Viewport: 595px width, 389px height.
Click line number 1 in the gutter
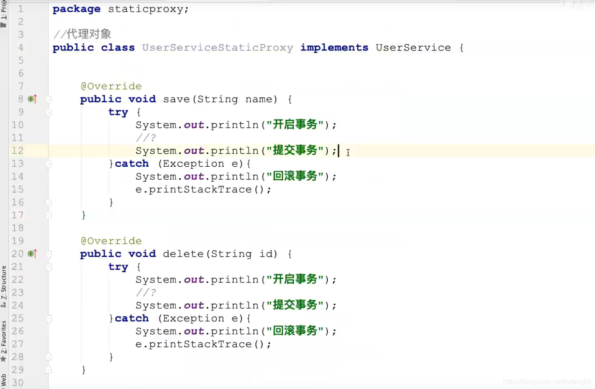point(20,9)
